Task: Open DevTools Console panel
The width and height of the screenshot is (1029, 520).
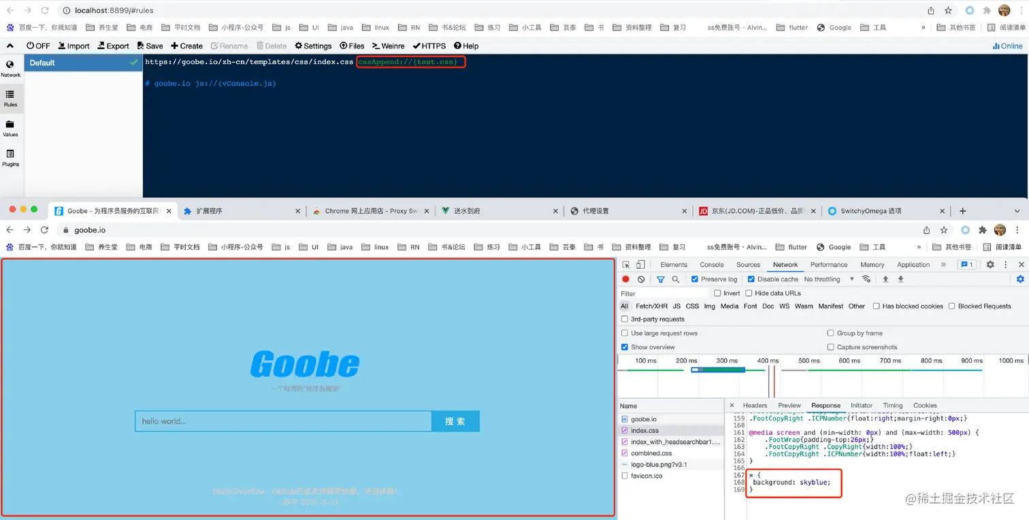Action: point(712,265)
